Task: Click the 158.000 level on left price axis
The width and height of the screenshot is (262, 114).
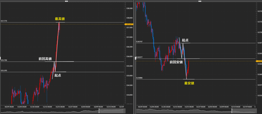Action: coord(129,18)
